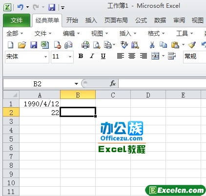Select column C header

(x=113, y=95)
